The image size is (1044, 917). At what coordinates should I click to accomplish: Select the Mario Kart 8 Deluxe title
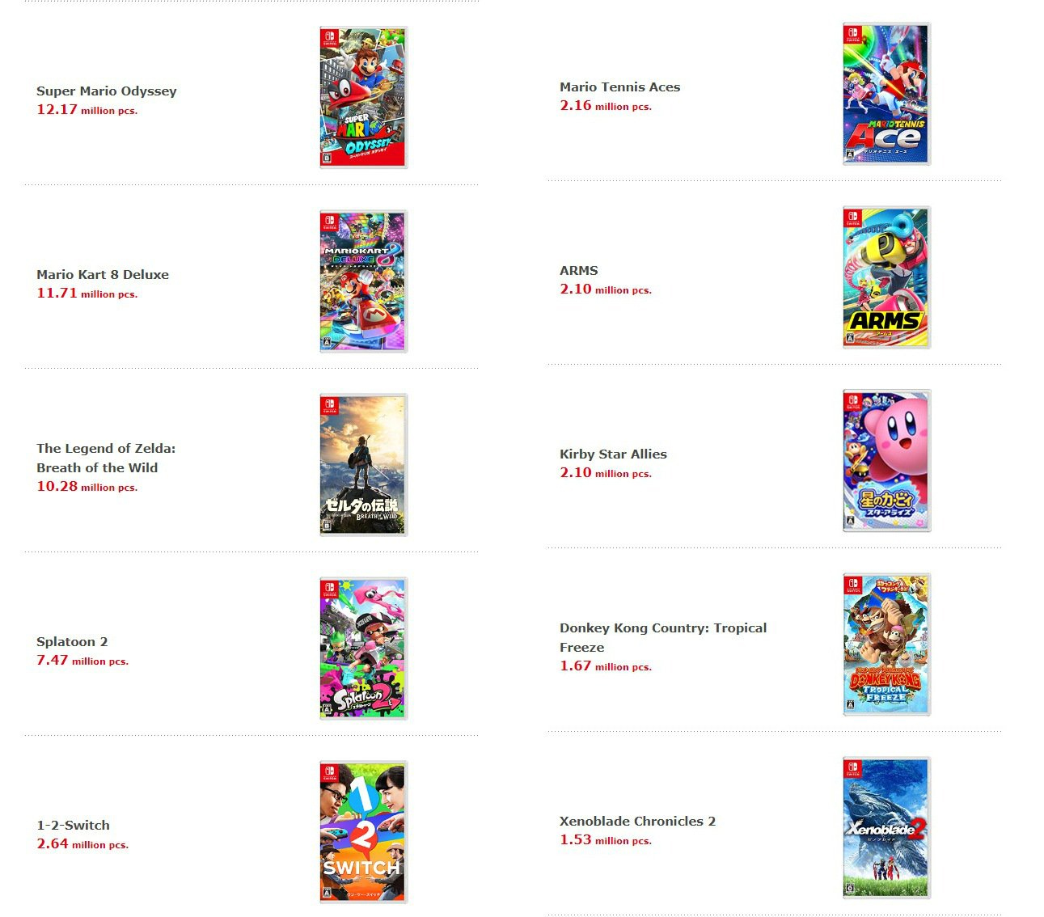pos(103,275)
